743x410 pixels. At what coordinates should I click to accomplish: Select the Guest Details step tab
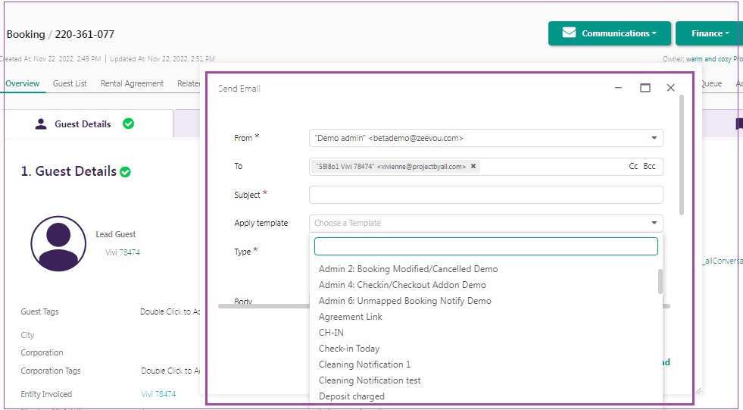point(86,124)
